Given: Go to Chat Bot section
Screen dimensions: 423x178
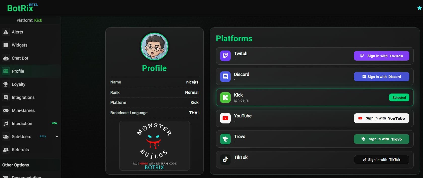Looking at the screenshot, I should 30,58.
